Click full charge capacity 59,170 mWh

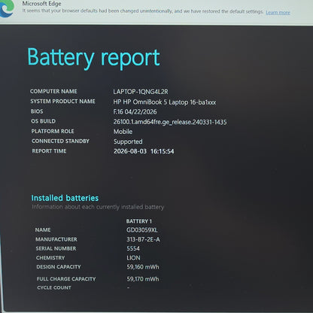[x=143, y=279]
